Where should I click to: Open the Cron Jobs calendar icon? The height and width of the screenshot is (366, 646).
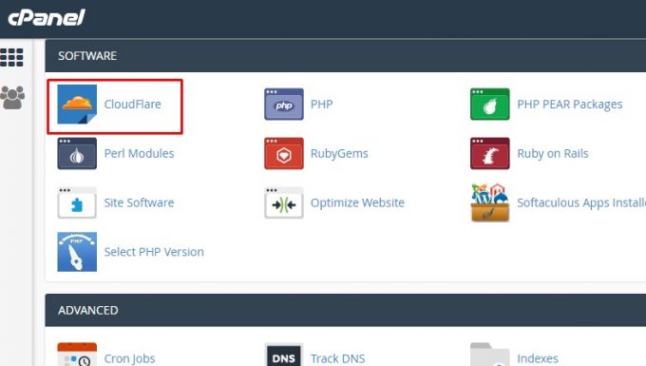77,355
